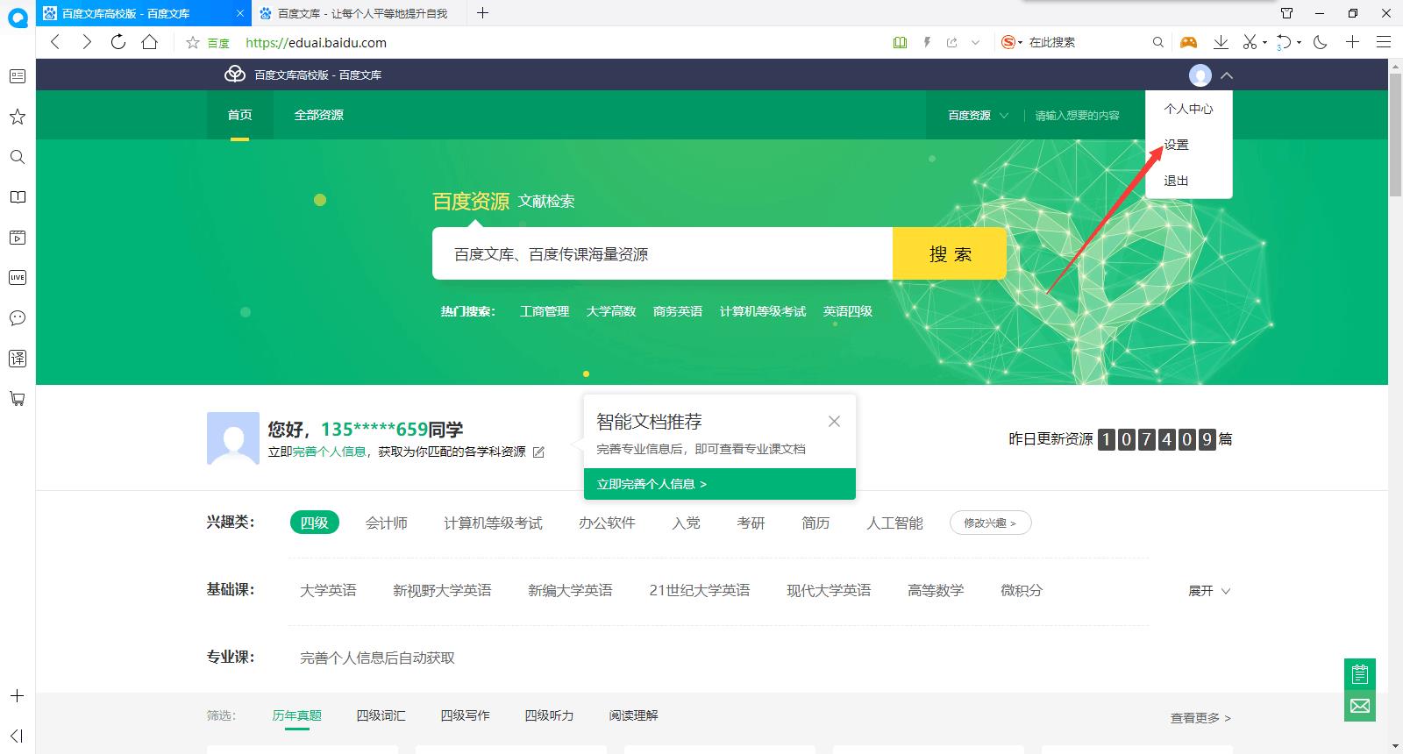Bookmark page with the star icon in address bar
Screen dimensions: 1403x754
[193, 42]
